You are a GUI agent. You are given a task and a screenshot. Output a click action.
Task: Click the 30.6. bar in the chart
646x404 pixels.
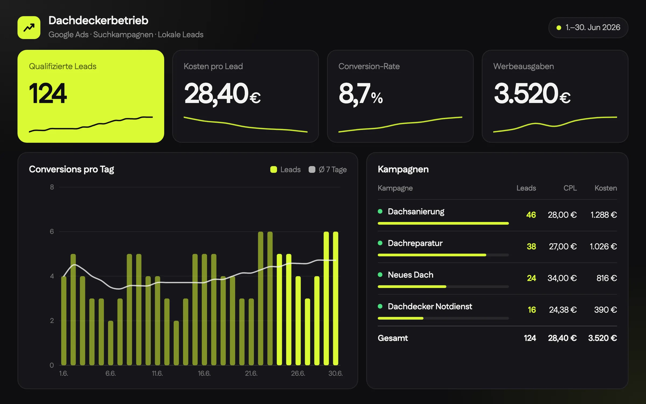pyautogui.click(x=336, y=298)
